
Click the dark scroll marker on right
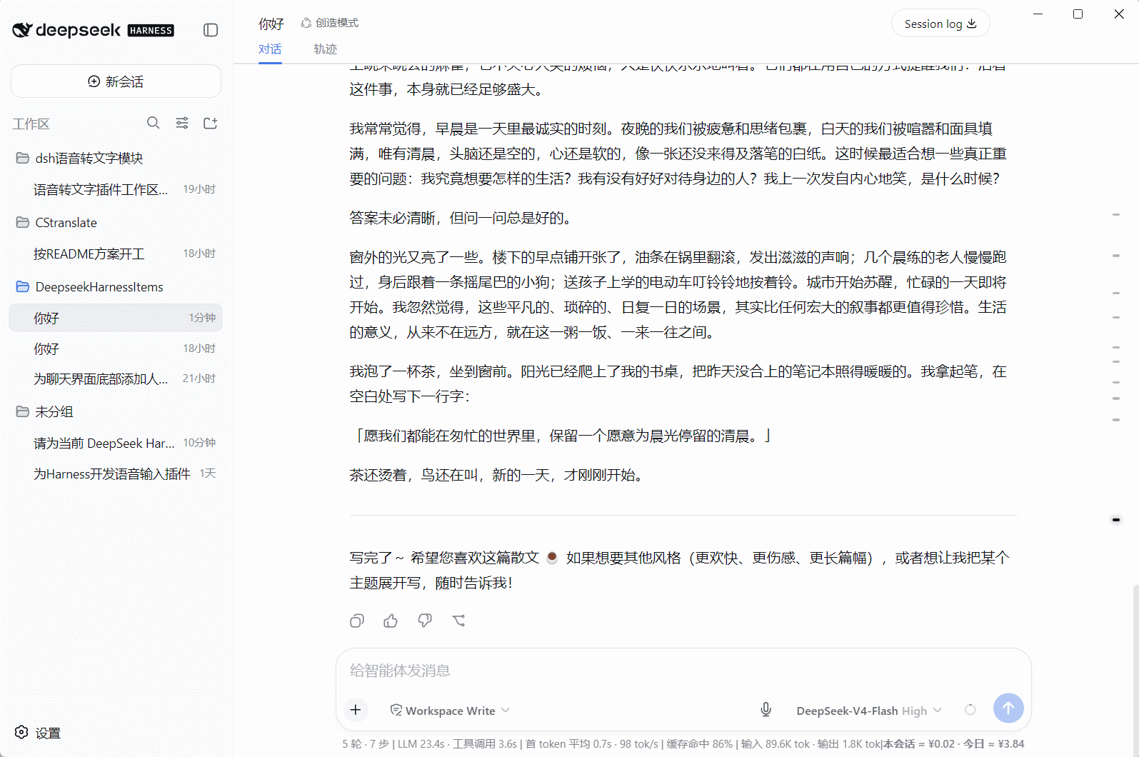[1115, 520]
